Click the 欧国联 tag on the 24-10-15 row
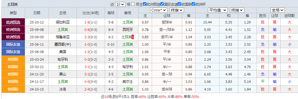Screen dimensions: 298x99 [13, 89]
